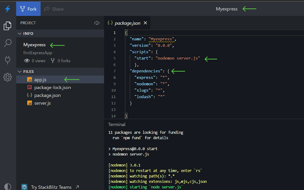Click the forks count icon
Image resolution: width=304 pixels, height=190 pixels.
[x=53, y=61]
